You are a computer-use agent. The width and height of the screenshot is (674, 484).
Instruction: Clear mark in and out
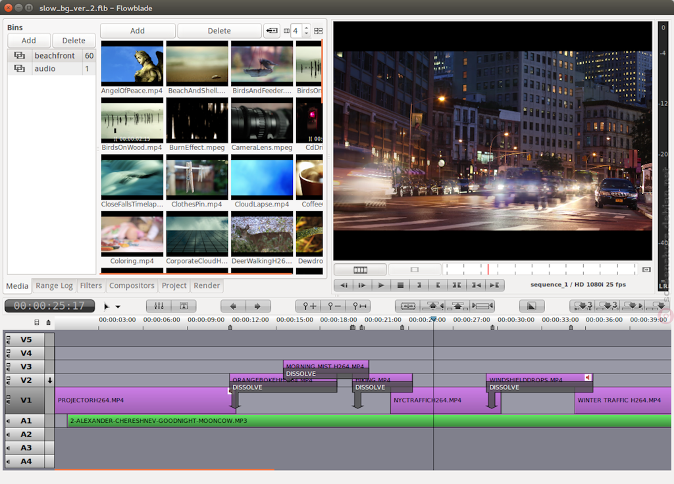coord(457,285)
